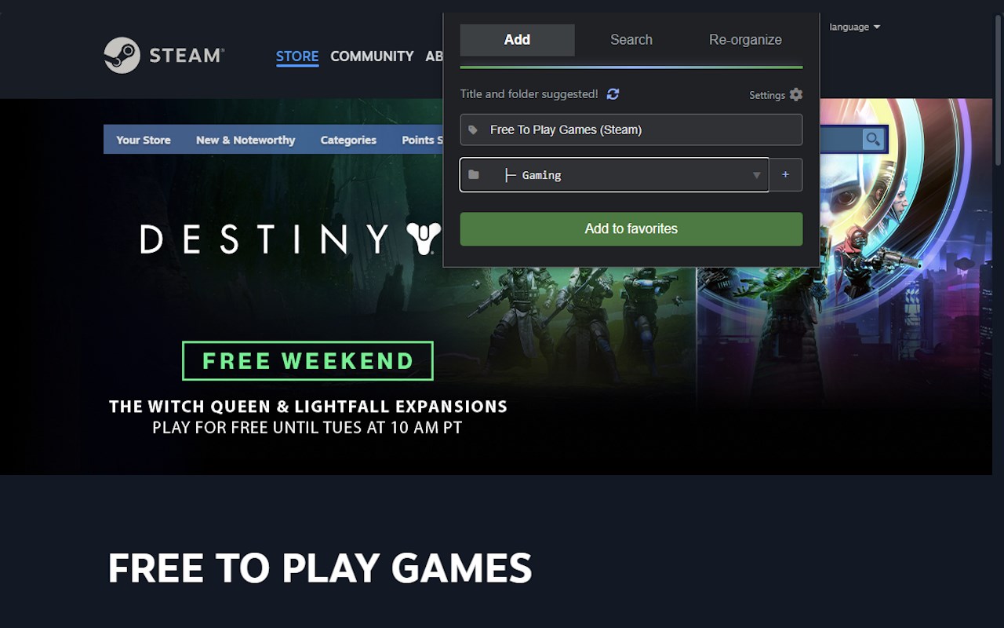
Task: Open the language dropdown
Action: tap(854, 27)
